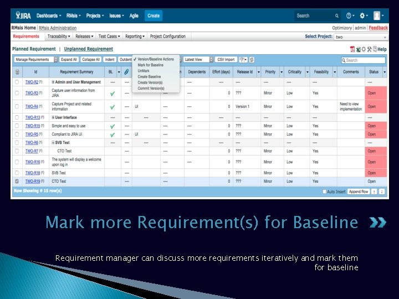Screen dimensions: 399x299
Task: Open JIRA administration gear icon
Action: pyautogui.click(x=362, y=16)
